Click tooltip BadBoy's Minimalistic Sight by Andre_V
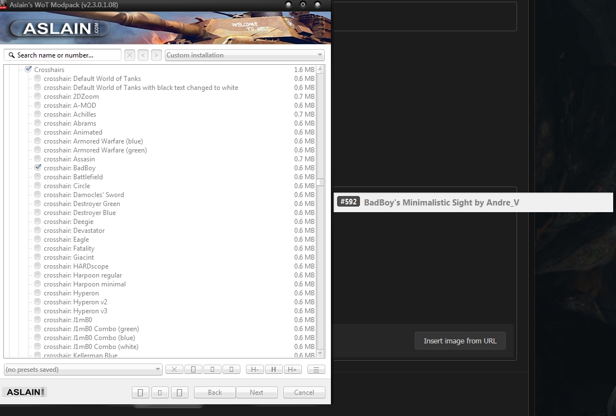The image size is (616, 416). point(442,203)
